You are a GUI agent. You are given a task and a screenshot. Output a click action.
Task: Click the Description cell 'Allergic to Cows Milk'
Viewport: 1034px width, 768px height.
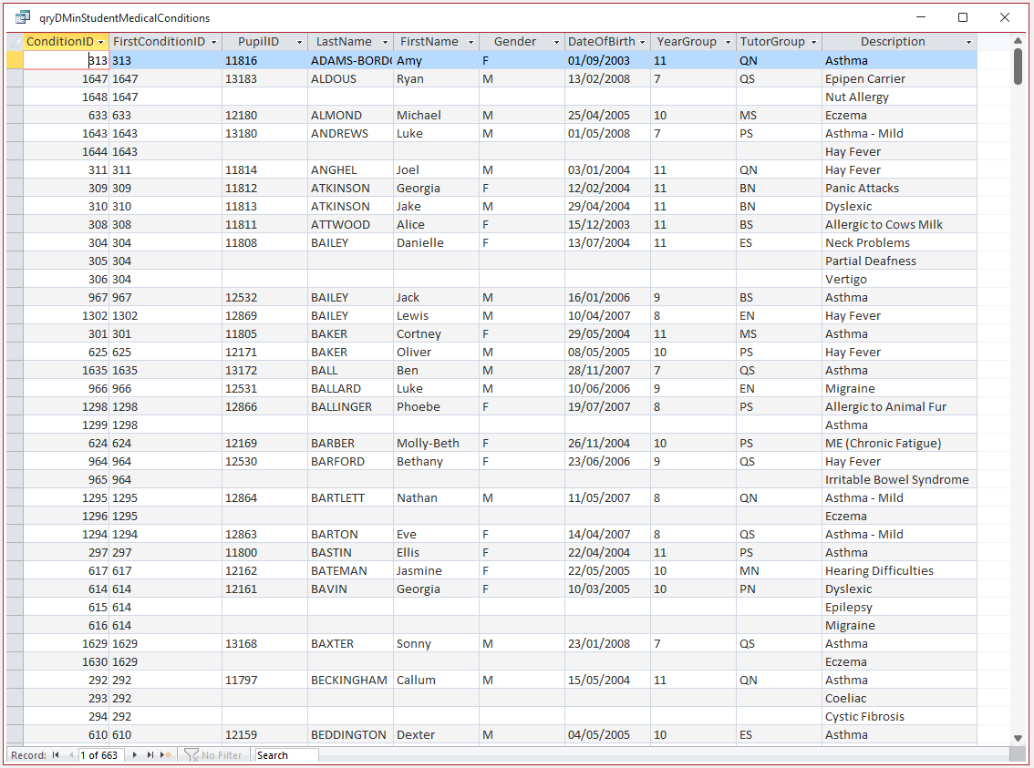[899, 225]
